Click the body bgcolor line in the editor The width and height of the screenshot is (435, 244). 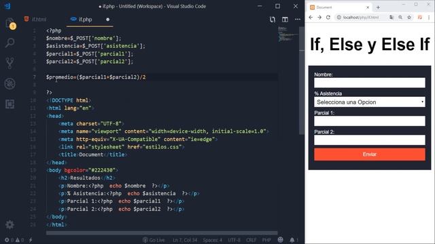(x=82, y=170)
